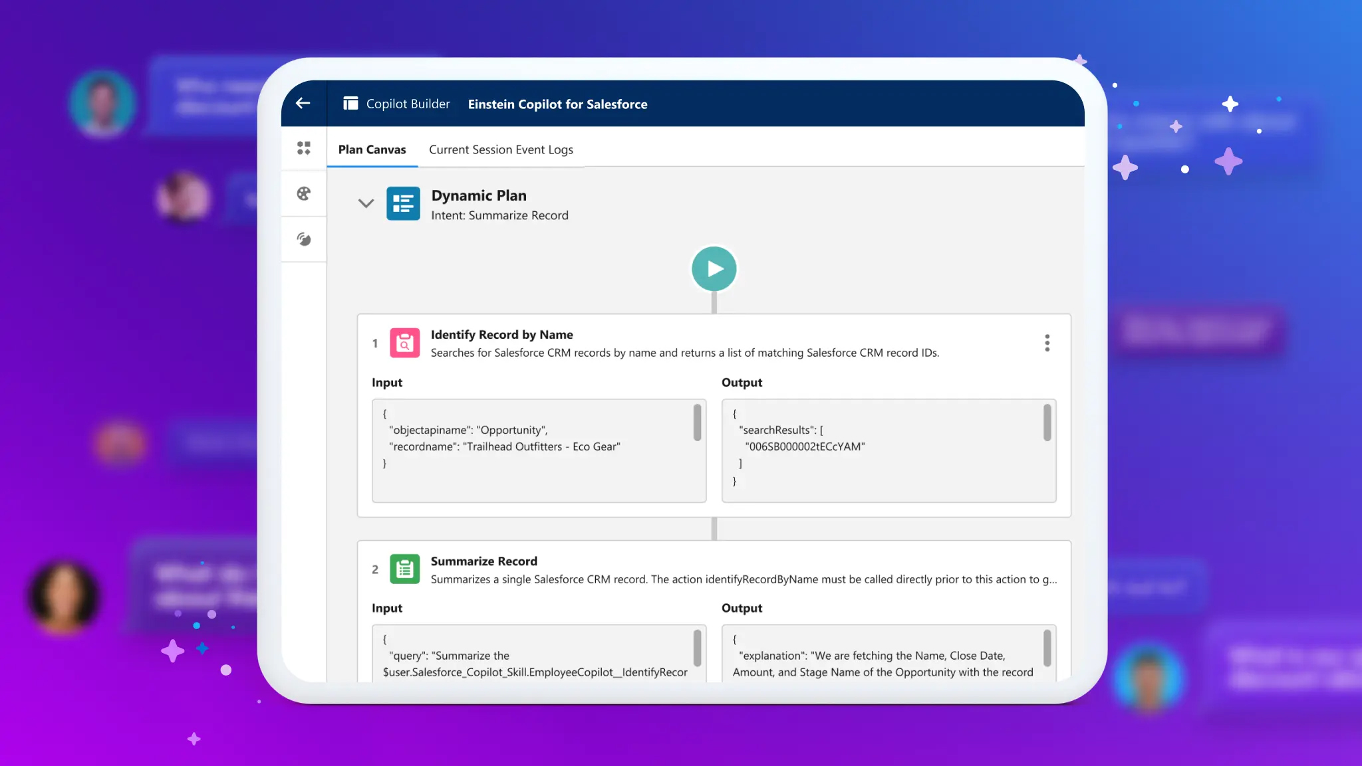Click the back arrow in the header

pos(303,103)
